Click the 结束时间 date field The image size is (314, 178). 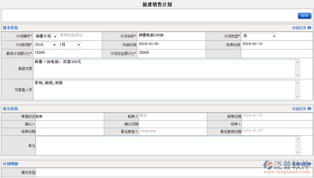click(x=276, y=44)
